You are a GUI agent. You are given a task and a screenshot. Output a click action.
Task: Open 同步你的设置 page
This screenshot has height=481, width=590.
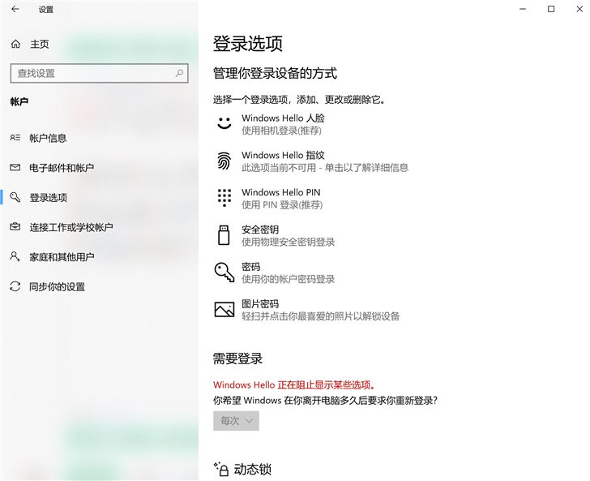pyautogui.click(x=58, y=286)
